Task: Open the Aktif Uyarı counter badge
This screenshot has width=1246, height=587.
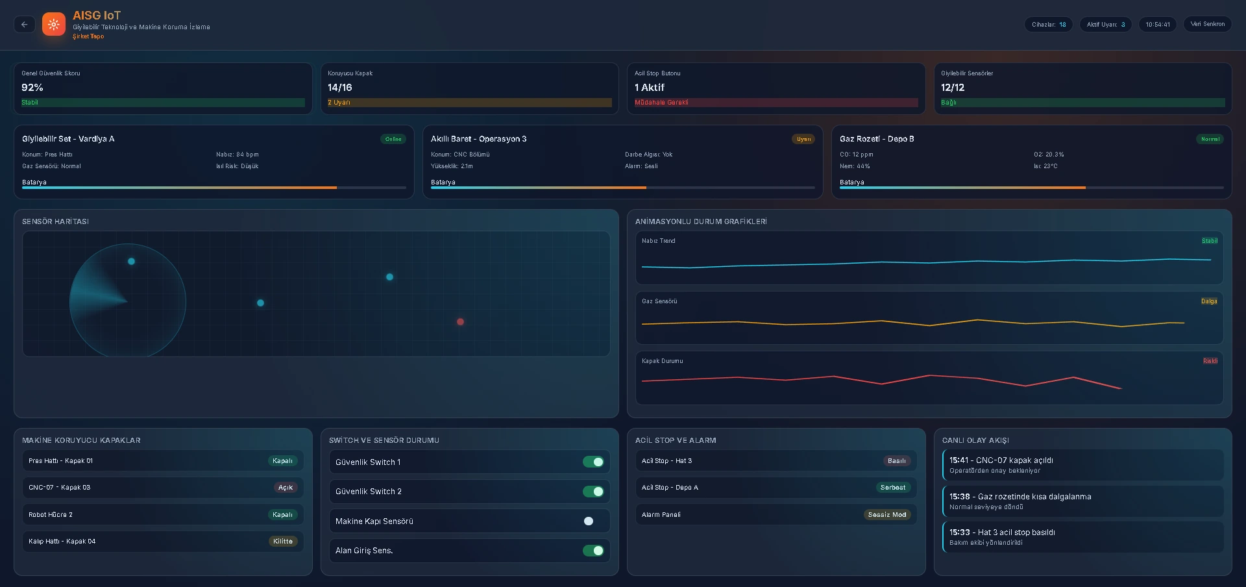Action: [1105, 25]
